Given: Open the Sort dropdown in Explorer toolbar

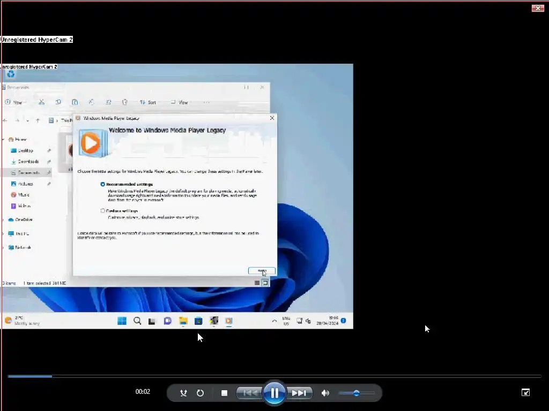Looking at the screenshot, I should 148,102.
